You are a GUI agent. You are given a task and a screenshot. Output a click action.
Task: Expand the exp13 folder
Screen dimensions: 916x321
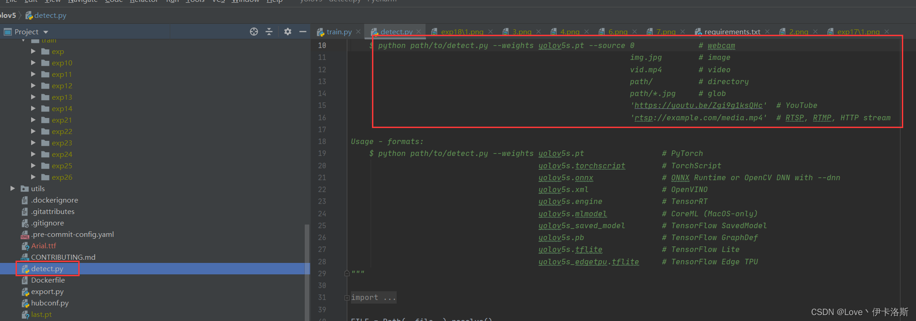[33, 97]
